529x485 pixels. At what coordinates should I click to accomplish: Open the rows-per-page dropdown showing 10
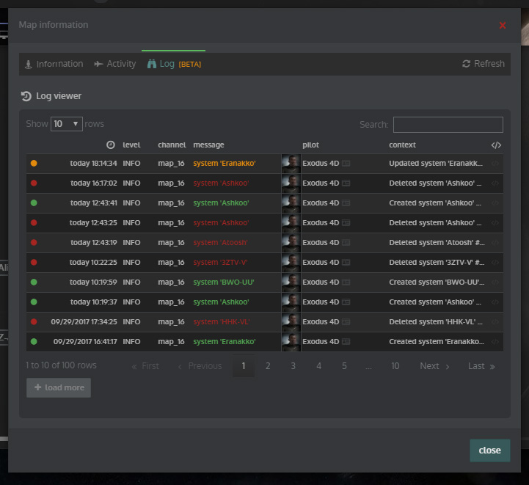66,124
